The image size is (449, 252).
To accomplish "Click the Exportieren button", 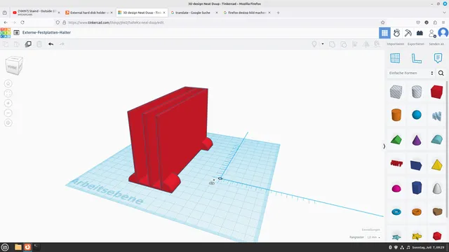I will pos(416,44).
